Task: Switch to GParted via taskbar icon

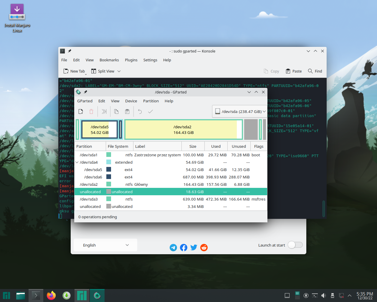Action: tap(97, 296)
